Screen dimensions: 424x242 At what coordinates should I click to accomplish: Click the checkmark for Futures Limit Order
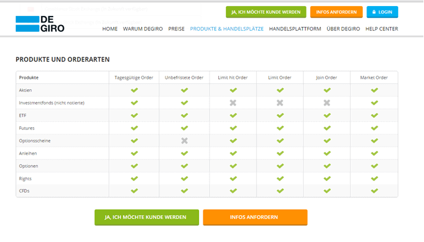point(281,128)
